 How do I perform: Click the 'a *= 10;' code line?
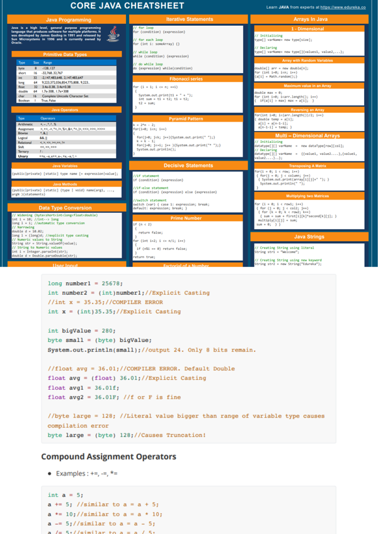coord(105,514)
